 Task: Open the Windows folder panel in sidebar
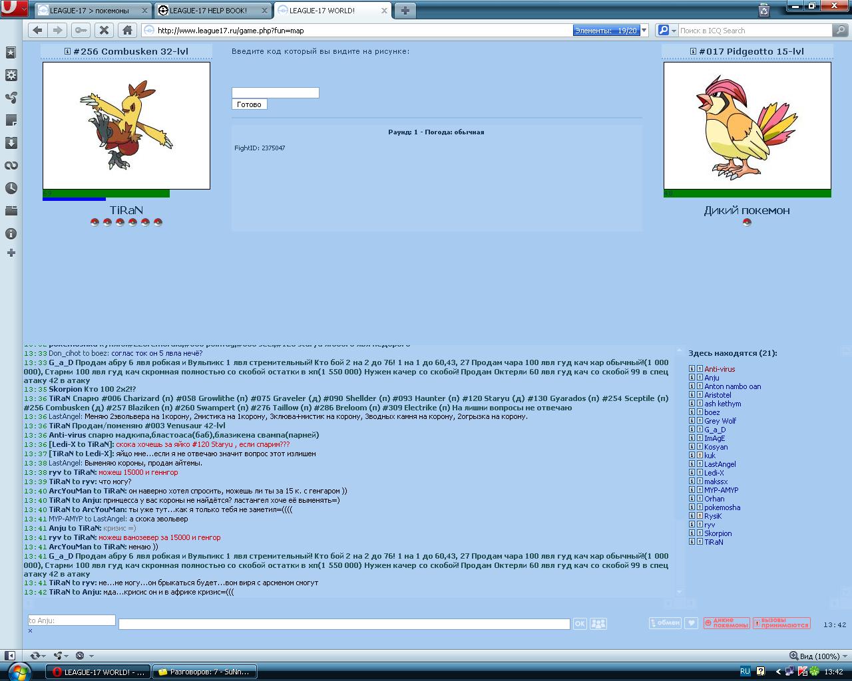[11, 211]
